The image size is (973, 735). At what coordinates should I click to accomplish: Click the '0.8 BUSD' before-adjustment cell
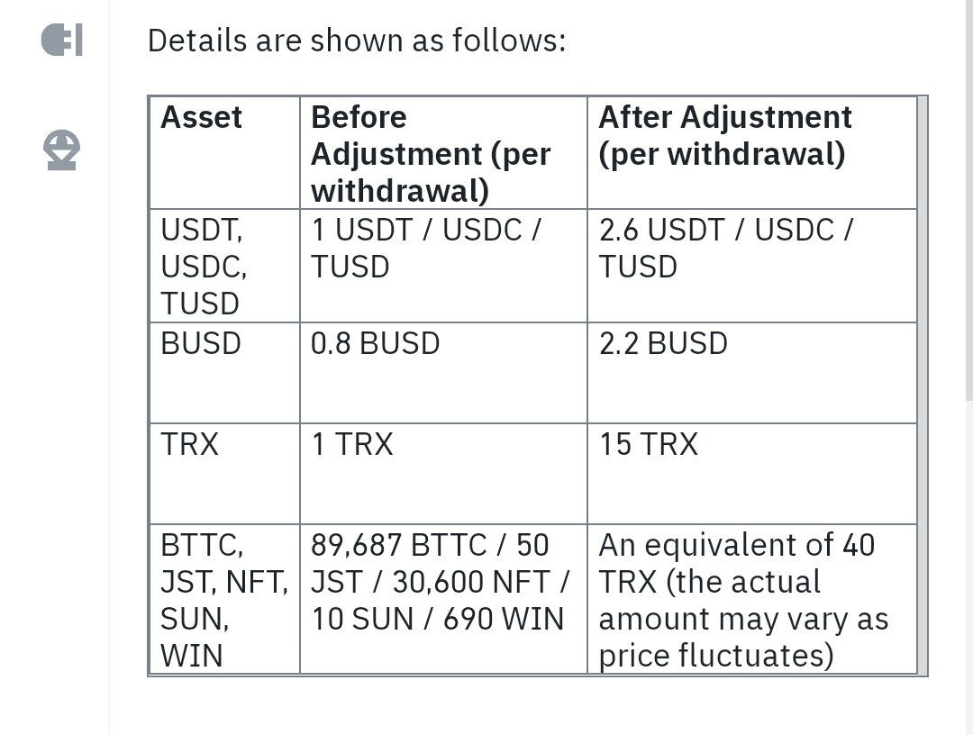coord(443,373)
